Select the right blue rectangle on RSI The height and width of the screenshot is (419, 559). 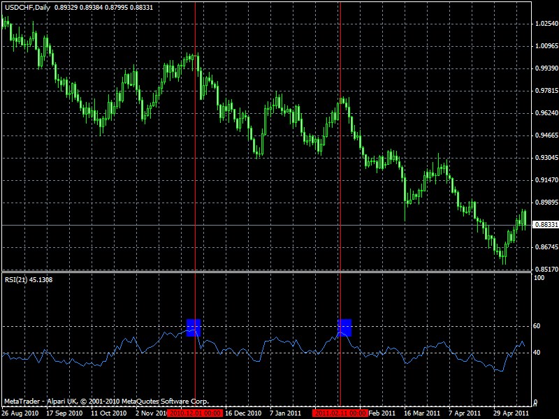point(344,327)
